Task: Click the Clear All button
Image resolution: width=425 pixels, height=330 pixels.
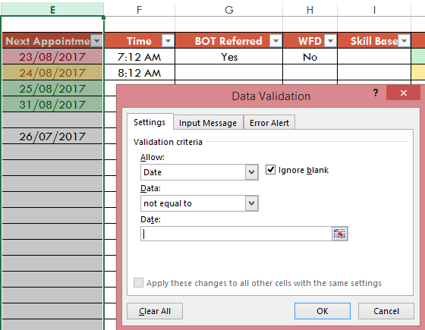Action: pyautogui.click(x=155, y=311)
